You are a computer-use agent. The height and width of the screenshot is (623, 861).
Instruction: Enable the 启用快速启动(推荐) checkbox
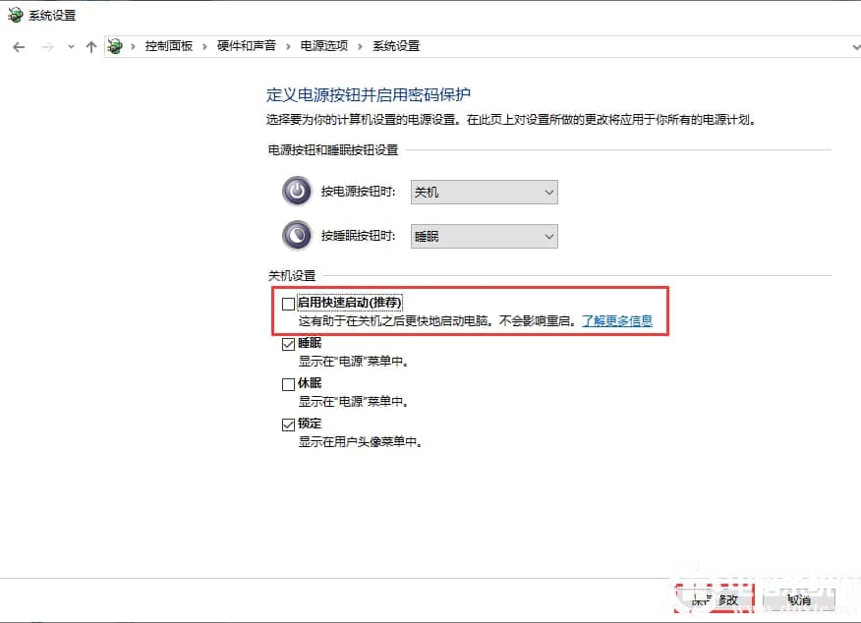(x=288, y=304)
